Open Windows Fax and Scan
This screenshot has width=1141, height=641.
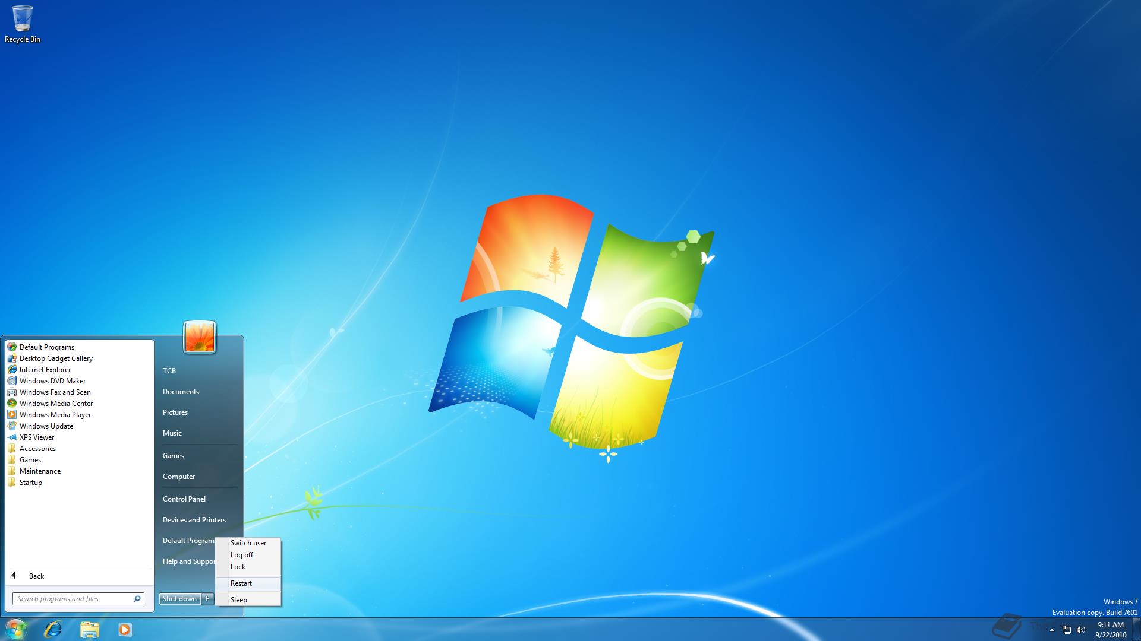(80, 392)
